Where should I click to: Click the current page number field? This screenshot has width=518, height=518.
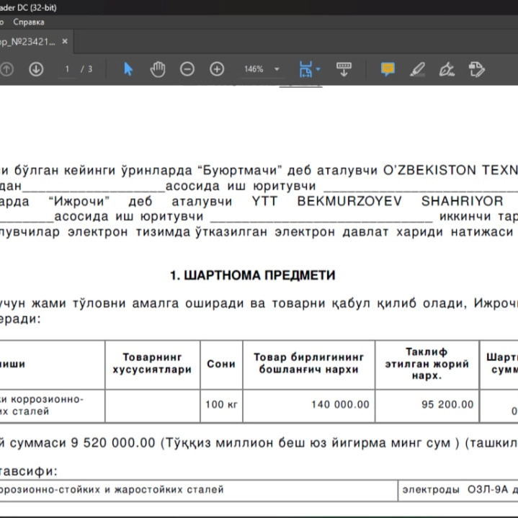(67, 69)
